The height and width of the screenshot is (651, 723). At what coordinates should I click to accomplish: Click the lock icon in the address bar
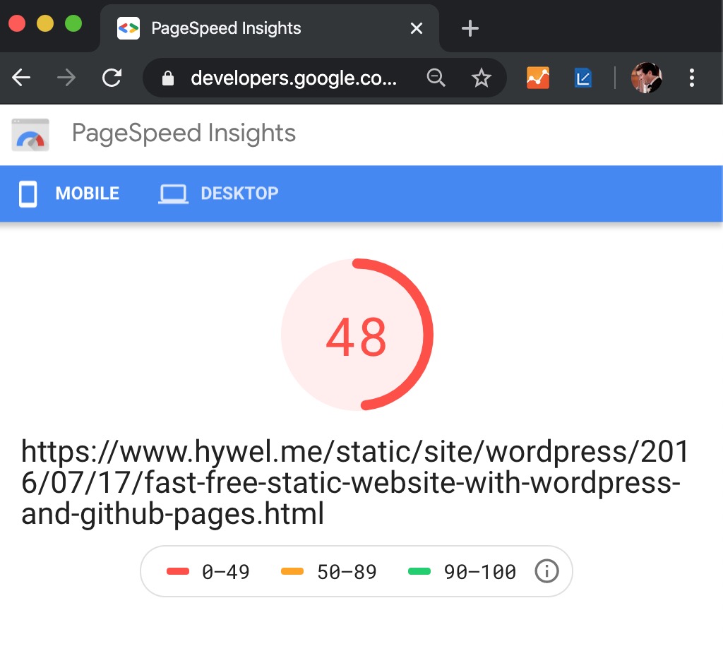(x=168, y=78)
